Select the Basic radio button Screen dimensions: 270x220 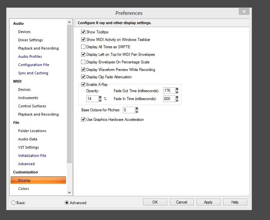tap(14, 203)
